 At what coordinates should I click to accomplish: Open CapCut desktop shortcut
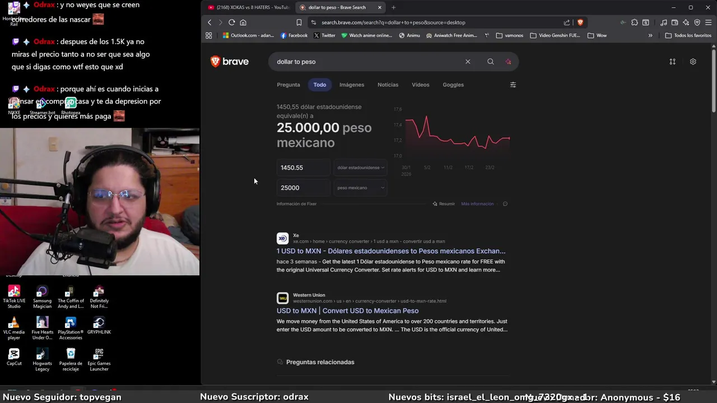tap(14, 357)
